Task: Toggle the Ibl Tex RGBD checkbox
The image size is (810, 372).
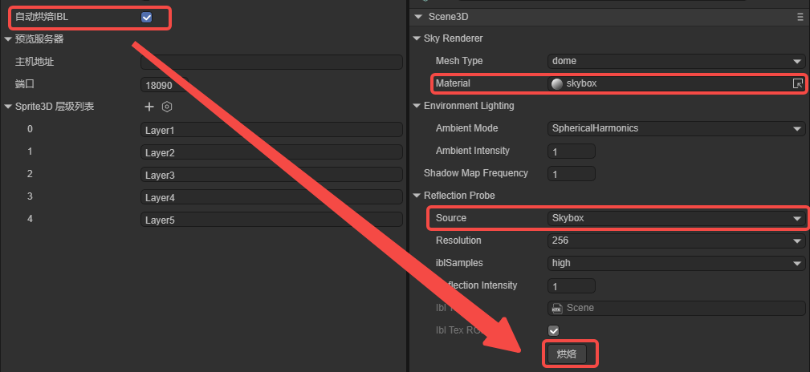Action: point(553,330)
